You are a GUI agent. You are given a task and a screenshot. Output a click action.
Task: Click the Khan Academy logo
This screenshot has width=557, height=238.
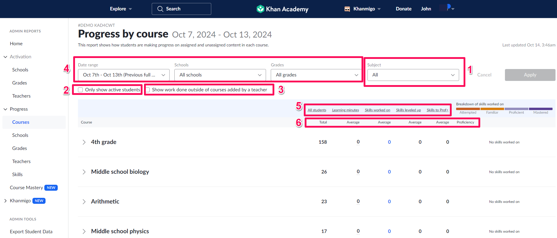[x=282, y=9]
